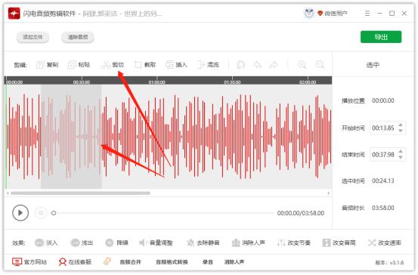
Task: Click the green 导出 (export) button
Action: (x=381, y=37)
